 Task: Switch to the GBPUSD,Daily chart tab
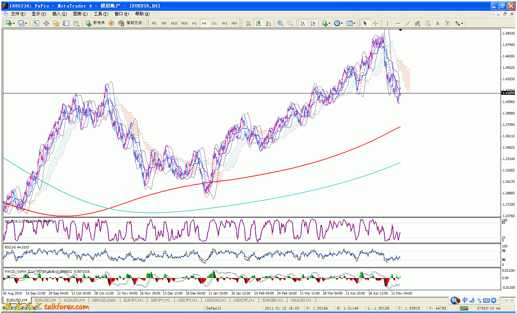[x=104, y=300]
